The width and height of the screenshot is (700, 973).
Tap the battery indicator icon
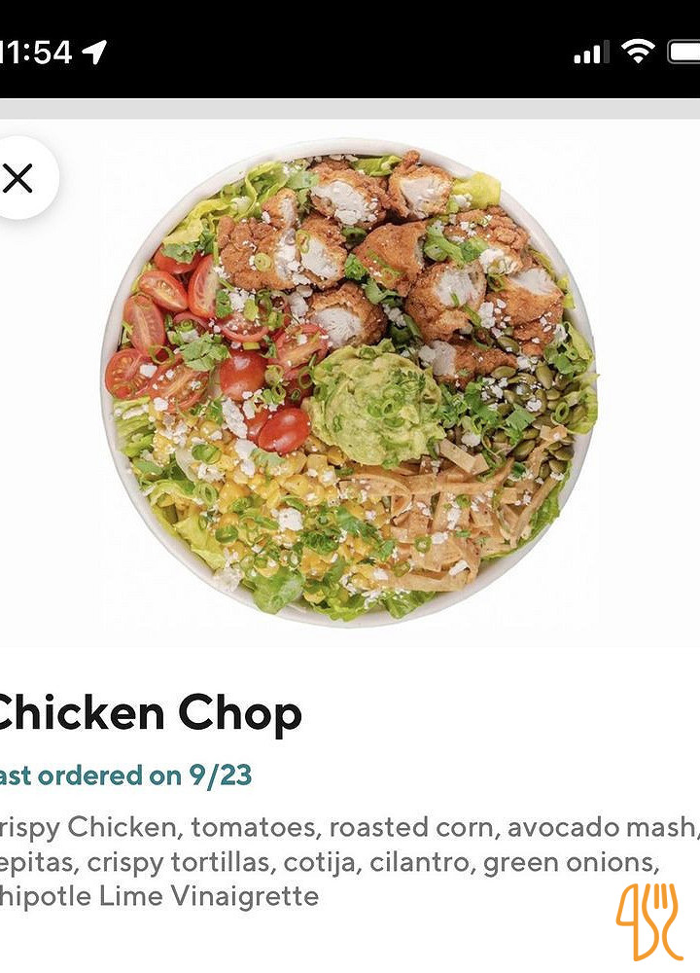pos(683,53)
